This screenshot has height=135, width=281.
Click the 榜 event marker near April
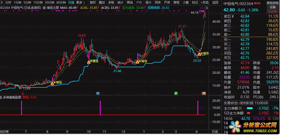point(204,93)
